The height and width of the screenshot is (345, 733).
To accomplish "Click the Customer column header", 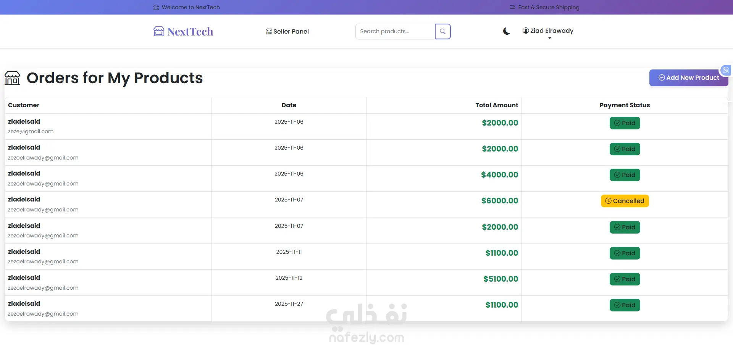I will (x=24, y=105).
